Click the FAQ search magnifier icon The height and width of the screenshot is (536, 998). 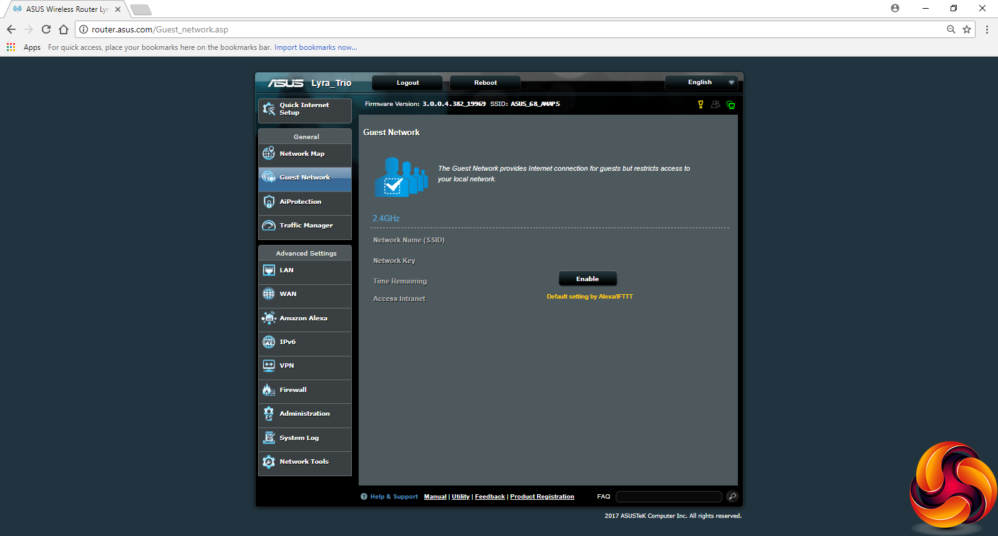point(732,496)
